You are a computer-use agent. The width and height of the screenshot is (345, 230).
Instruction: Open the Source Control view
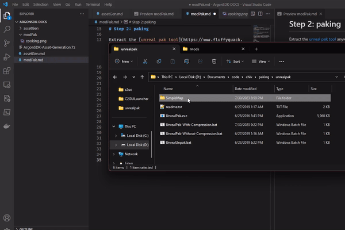[x=7, y=43]
